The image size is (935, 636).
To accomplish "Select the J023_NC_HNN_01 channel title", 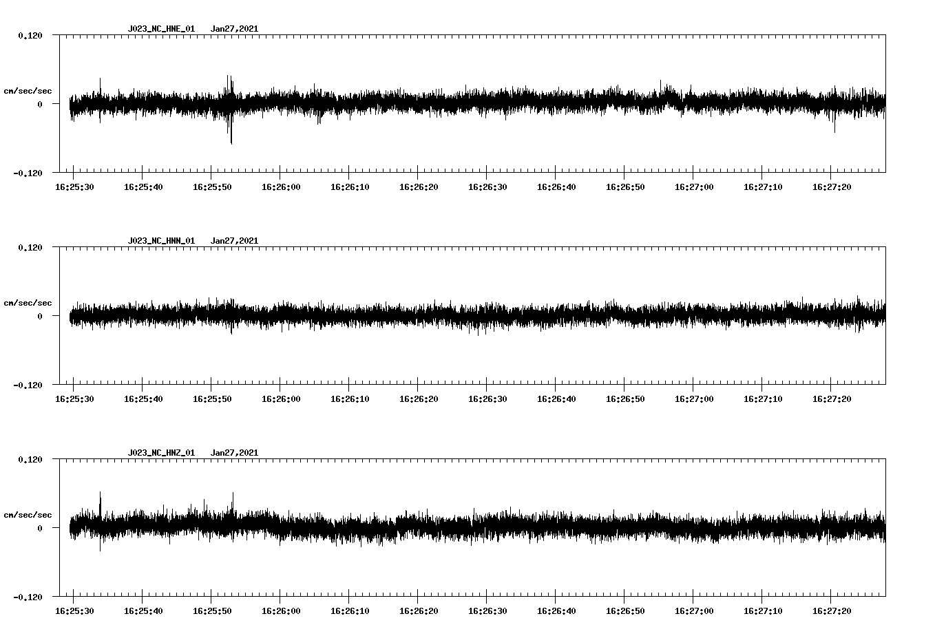I will click(x=160, y=240).
